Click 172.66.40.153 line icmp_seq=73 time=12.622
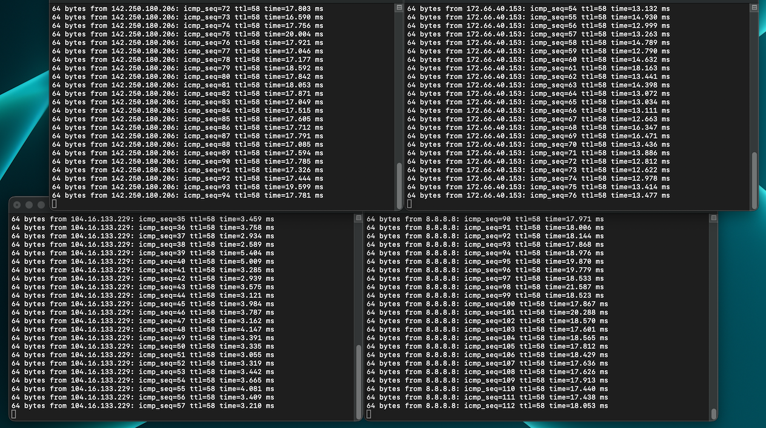766x428 pixels. click(539, 170)
